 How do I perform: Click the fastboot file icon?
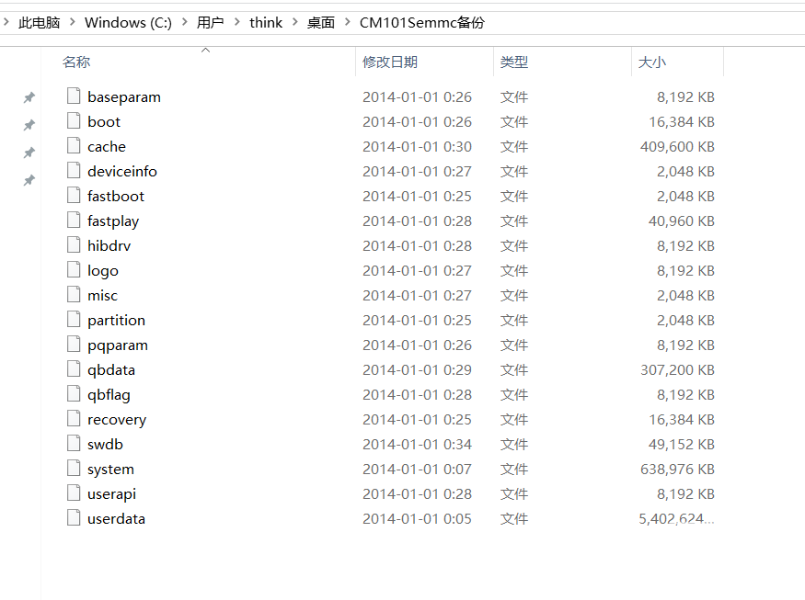pyautogui.click(x=74, y=195)
